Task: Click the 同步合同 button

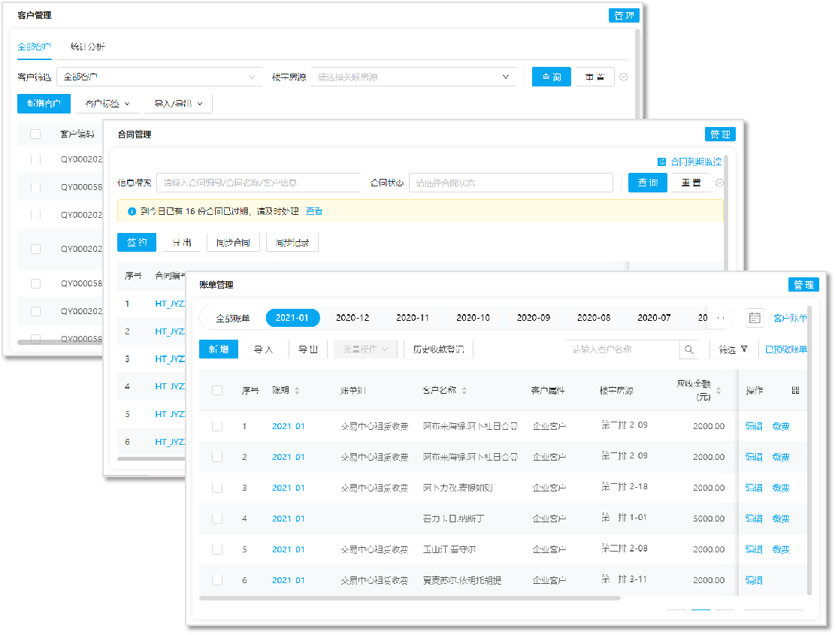Action: 233,242
